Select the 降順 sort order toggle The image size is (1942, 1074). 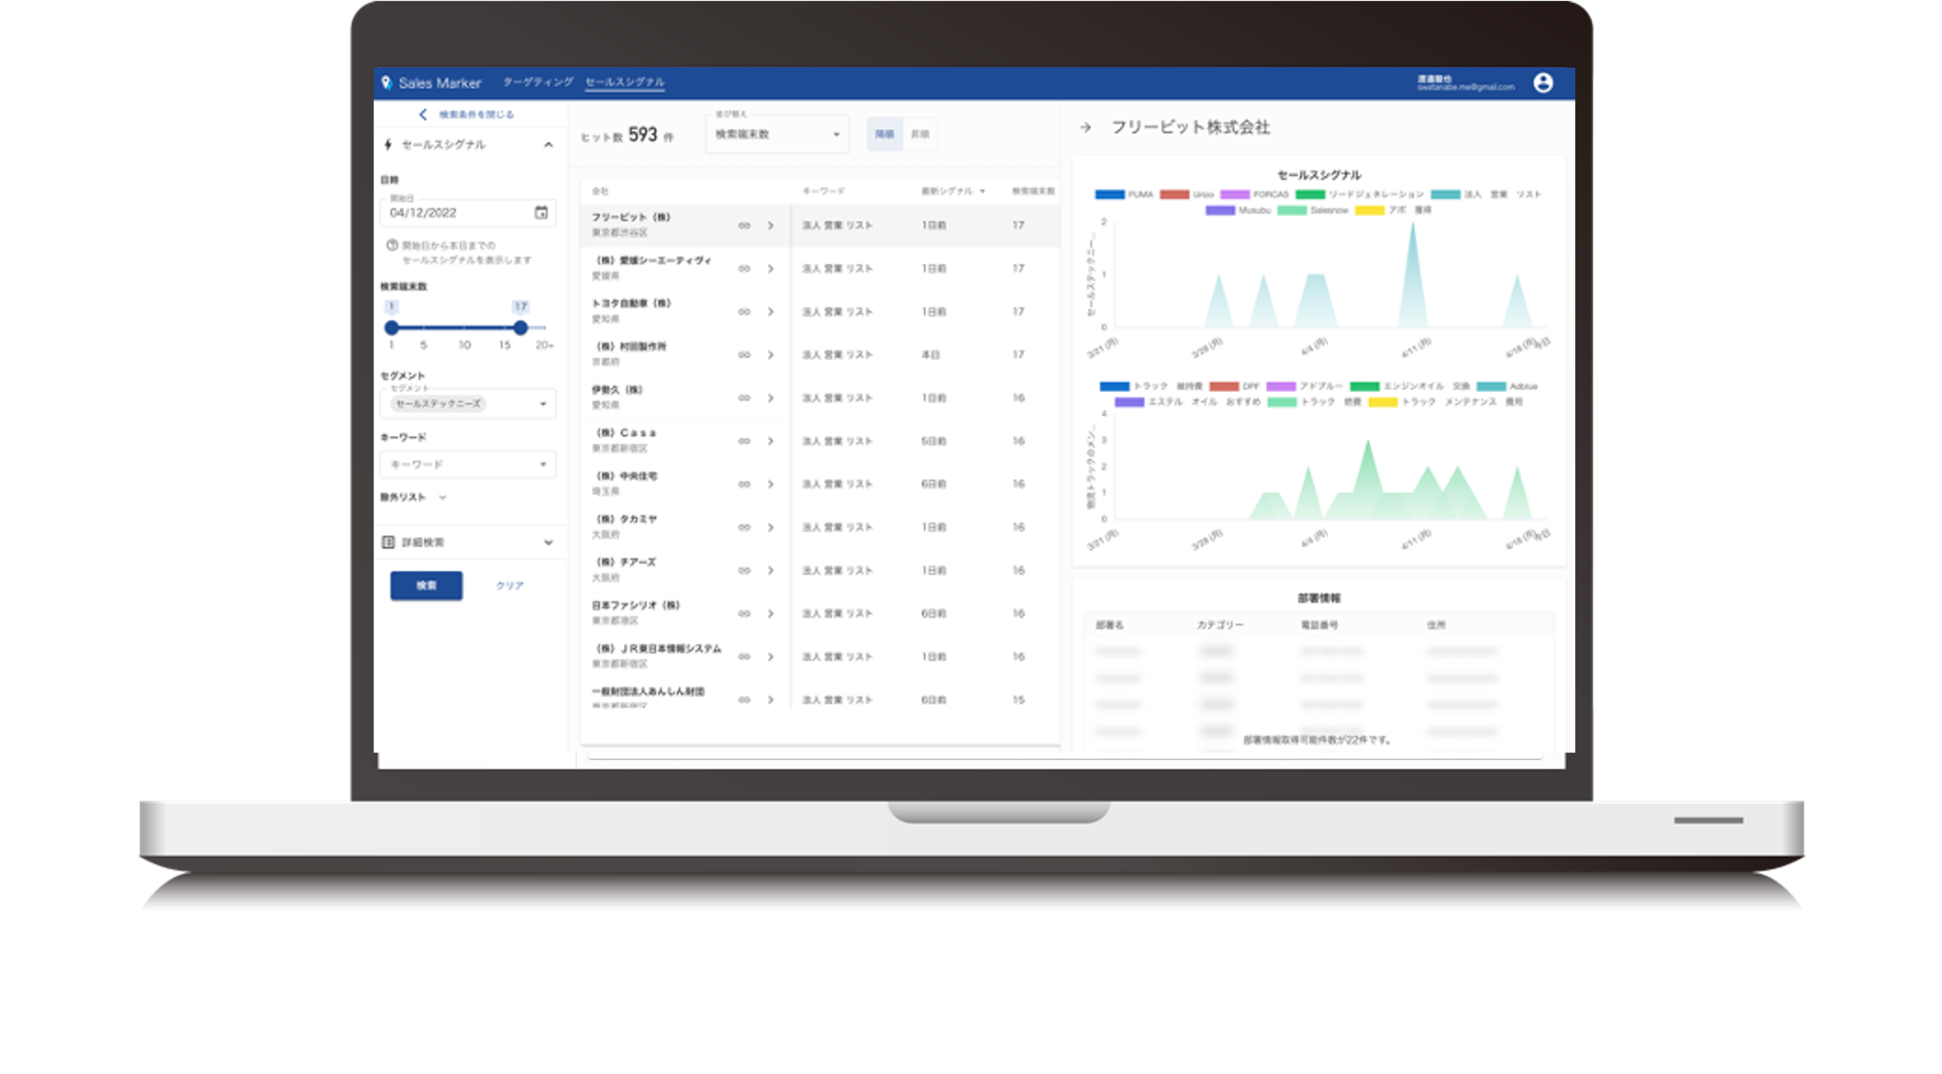(x=884, y=134)
